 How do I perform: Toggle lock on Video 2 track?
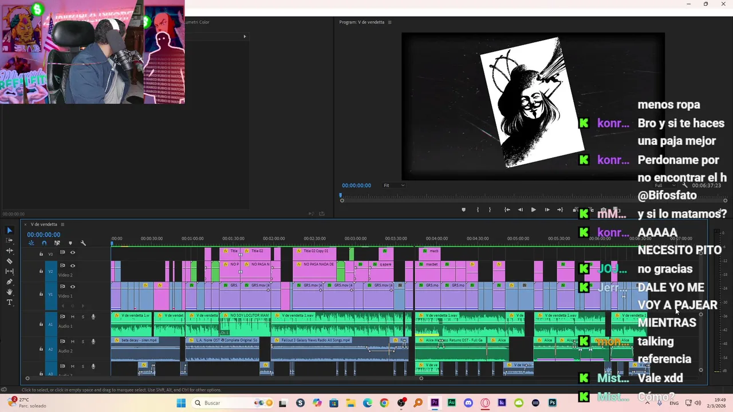click(x=41, y=271)
